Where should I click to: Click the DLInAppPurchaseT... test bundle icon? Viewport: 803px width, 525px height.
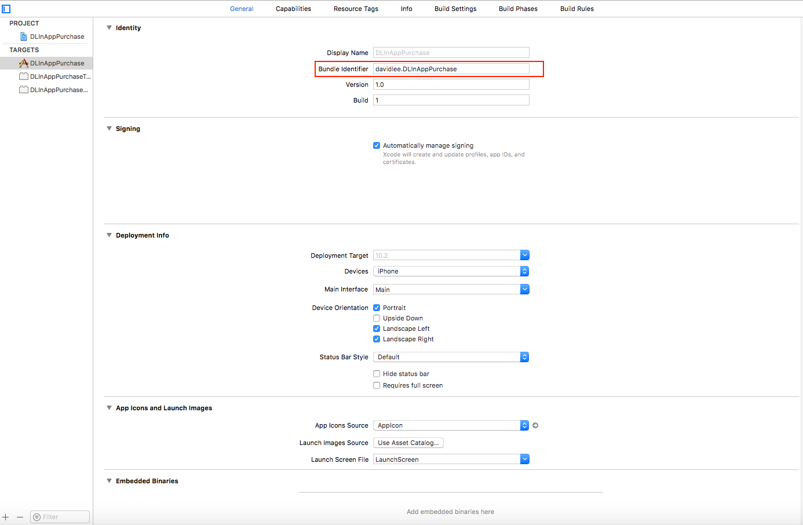(24, 76)
